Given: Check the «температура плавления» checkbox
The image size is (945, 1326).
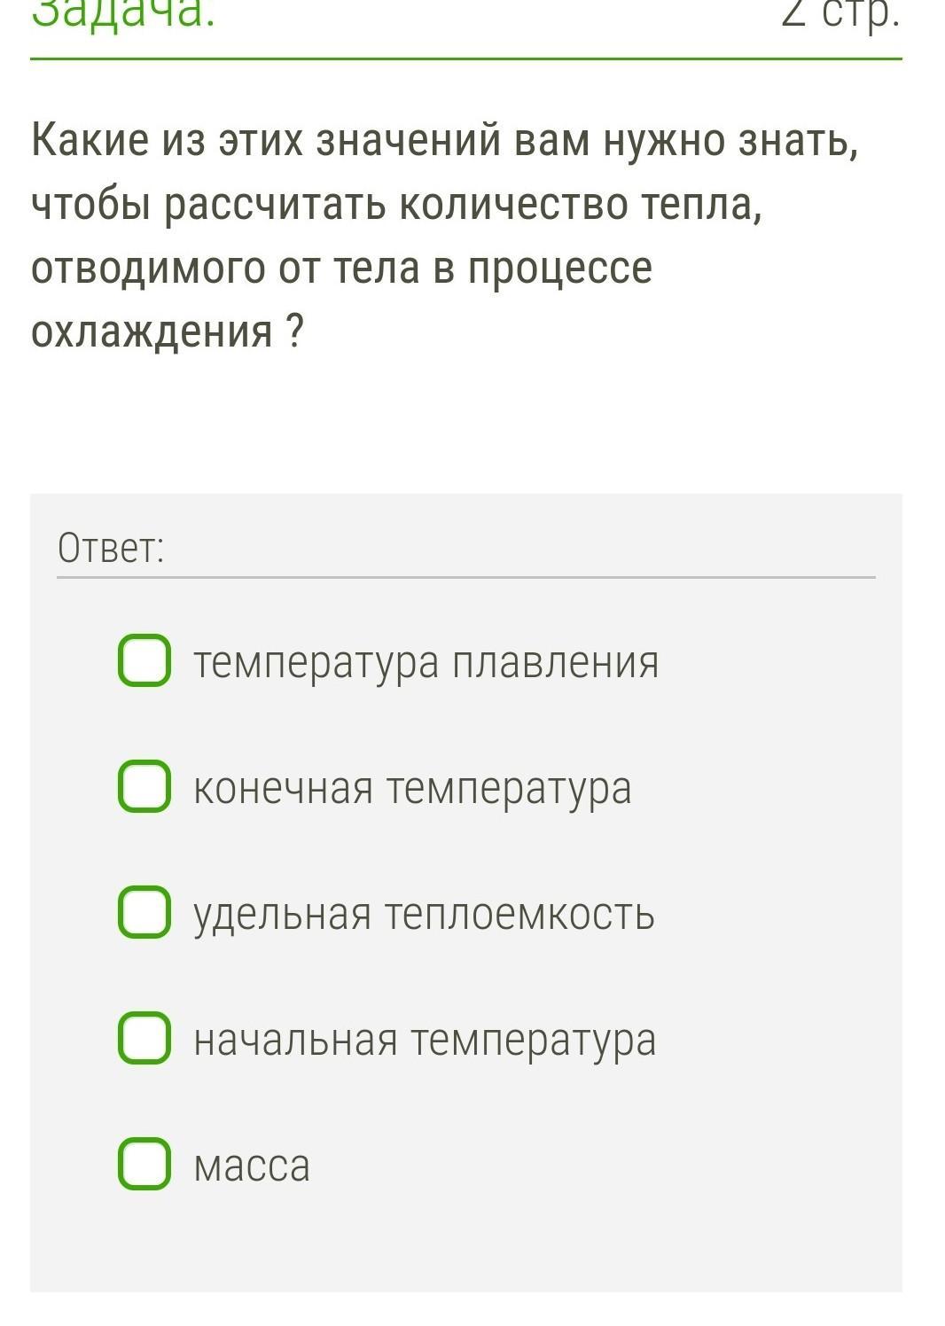Looking at the screenshot, I should coord(144,660).
